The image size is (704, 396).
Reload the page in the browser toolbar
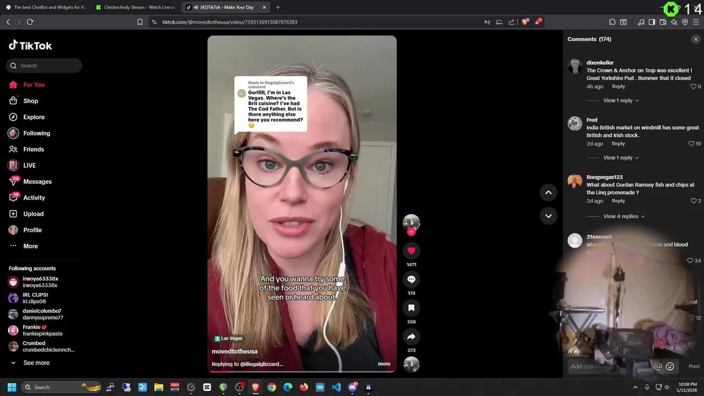pyautogui.click(x=30, y=22)
